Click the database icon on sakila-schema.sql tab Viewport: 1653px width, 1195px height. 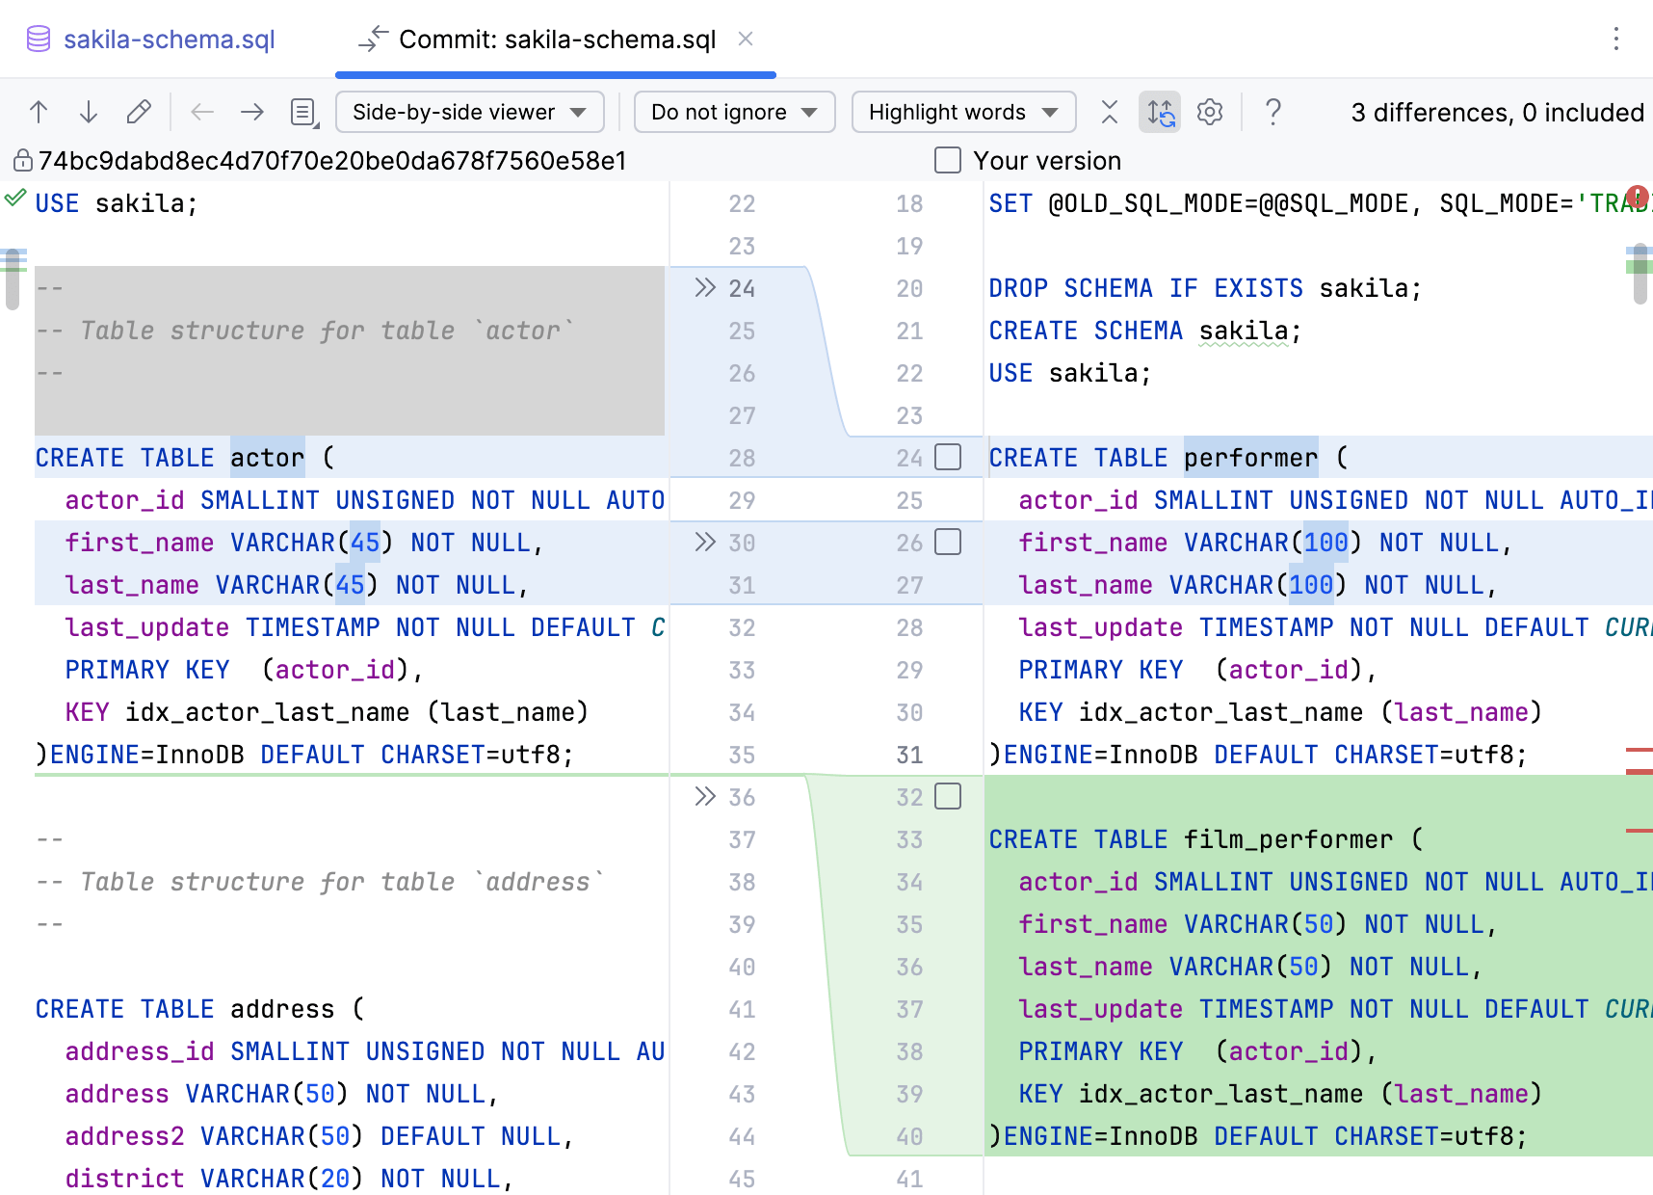coord(37,40)
